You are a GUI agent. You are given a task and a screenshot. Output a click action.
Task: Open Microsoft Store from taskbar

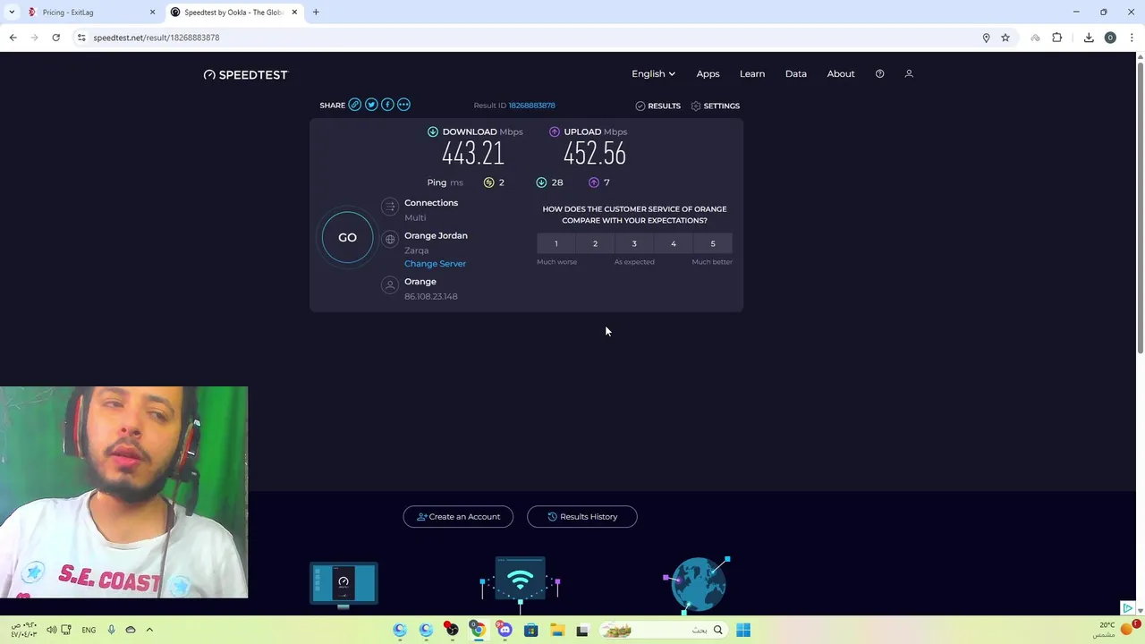coord(530,630)
